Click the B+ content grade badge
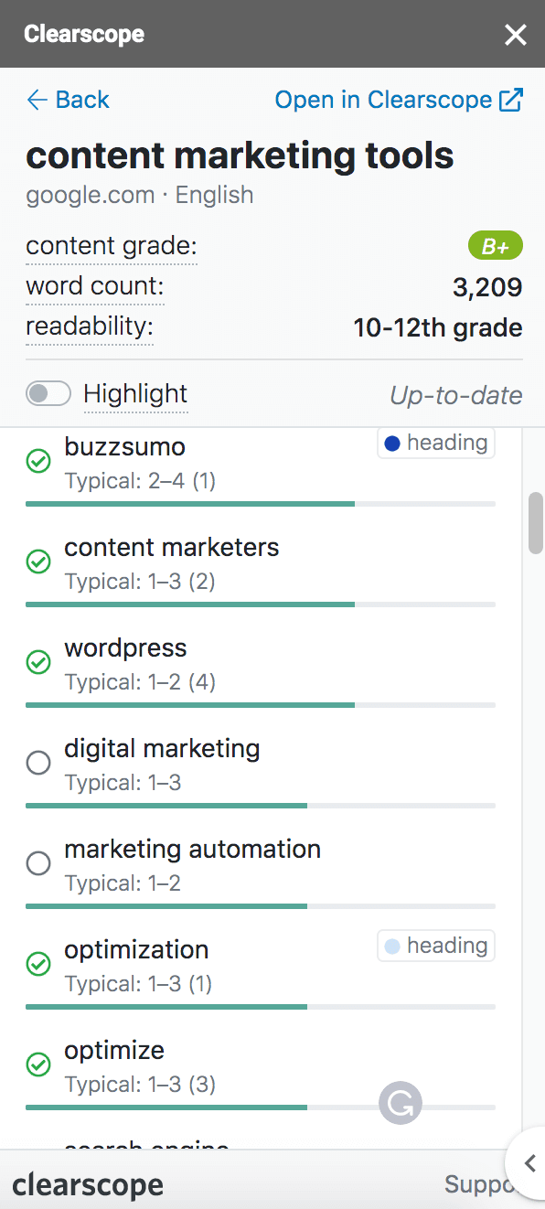The image size is (545, 1209). (x=496, y=246)
